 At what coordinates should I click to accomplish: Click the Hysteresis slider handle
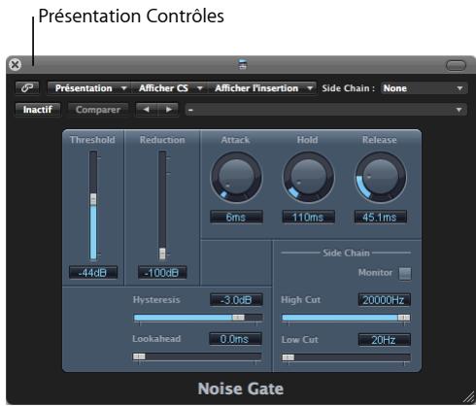tap(239, 318)
